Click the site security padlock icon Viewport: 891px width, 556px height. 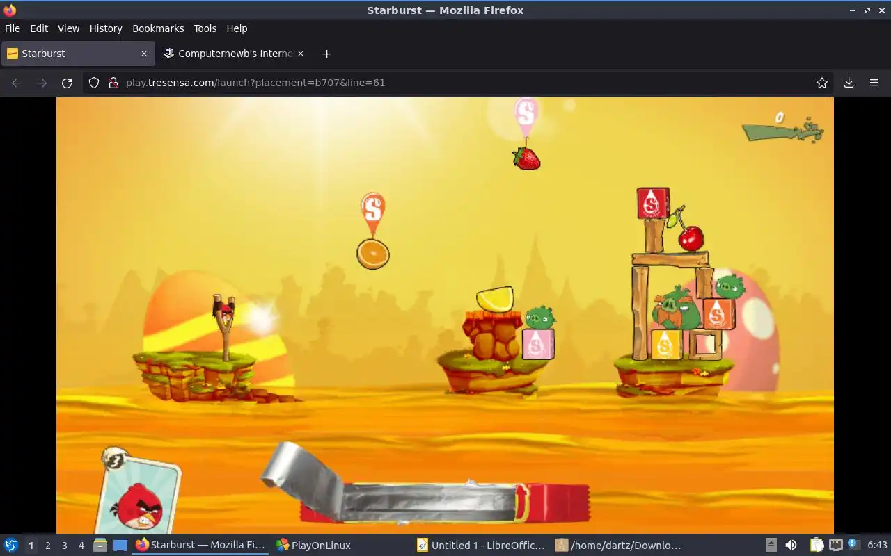[113, 83]
